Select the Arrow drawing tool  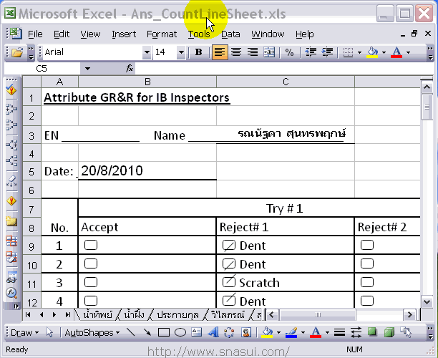[x=147, y=332]
